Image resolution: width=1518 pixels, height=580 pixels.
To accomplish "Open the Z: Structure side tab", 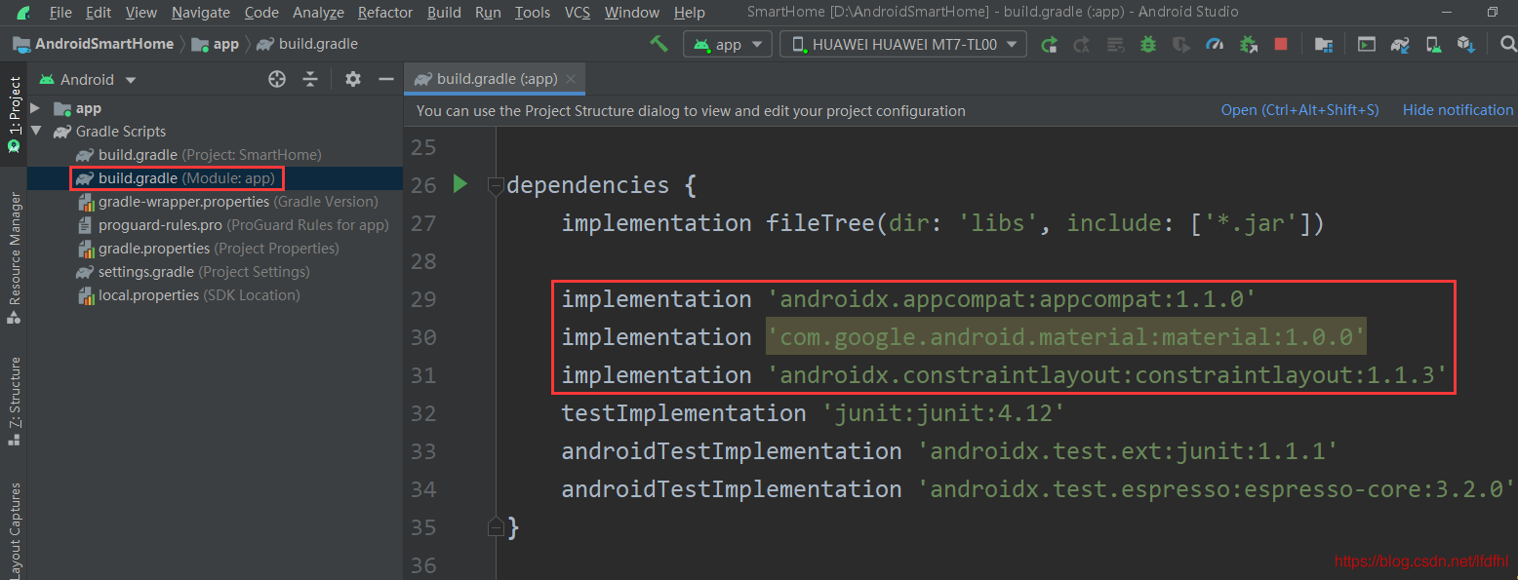I will [14, 401].
